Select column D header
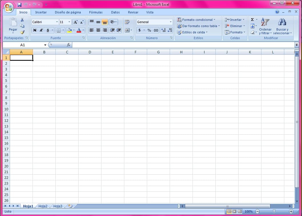Screen dimensions: 302x216 90,52
